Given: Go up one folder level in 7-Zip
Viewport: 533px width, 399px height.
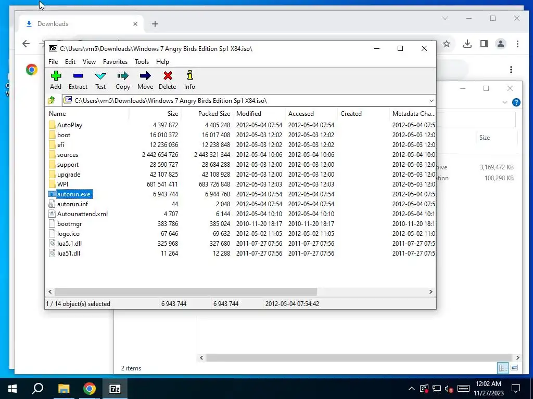Looking at the screenshot, I should 52,100.
